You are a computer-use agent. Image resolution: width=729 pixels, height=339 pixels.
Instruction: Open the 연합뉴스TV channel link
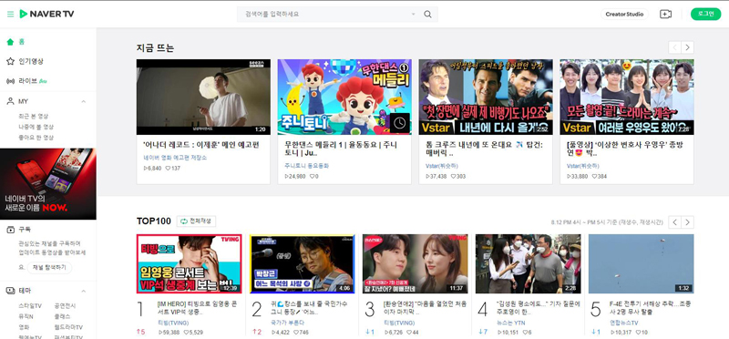[624, 323]
